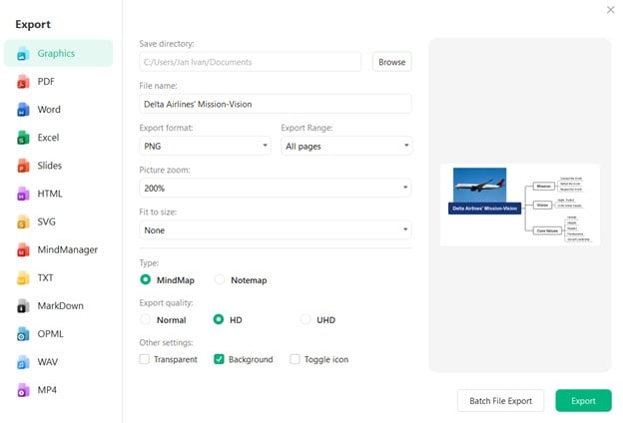This screenshot has width=623, height=423.
Task: Switch to the Slides export option
Action: click(x=58, y=166)
